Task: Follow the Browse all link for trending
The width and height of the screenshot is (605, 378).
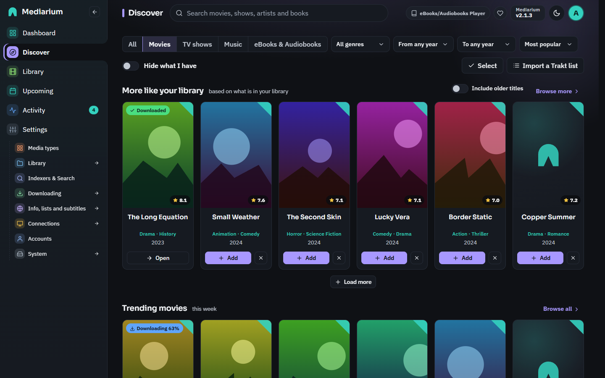Action: click(561, 309)
